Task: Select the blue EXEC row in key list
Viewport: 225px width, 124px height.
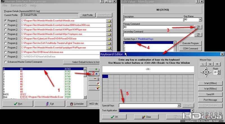Action: click(43, 97)
